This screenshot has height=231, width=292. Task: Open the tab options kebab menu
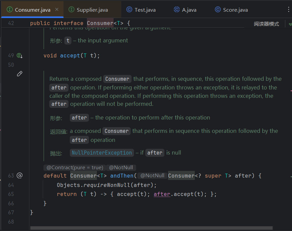[288, 9]
